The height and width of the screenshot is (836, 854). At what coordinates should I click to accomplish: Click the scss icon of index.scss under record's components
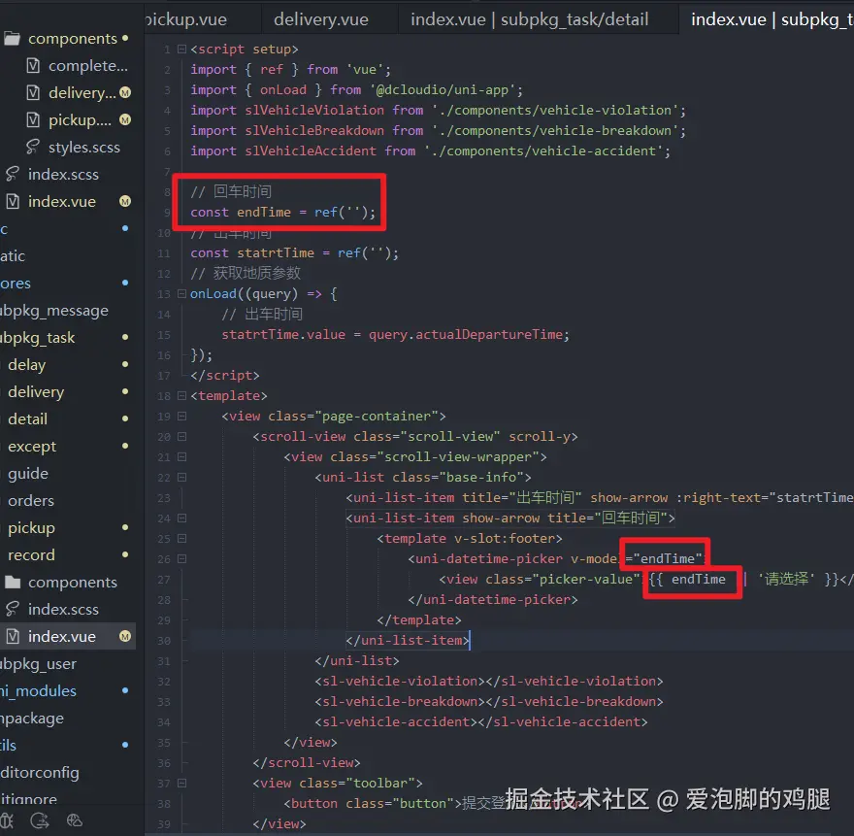[13, 610]
